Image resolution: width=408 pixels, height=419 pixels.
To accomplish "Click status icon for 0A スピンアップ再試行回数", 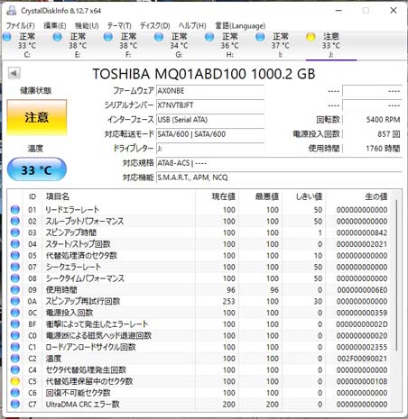I will (x=15, y=301).
